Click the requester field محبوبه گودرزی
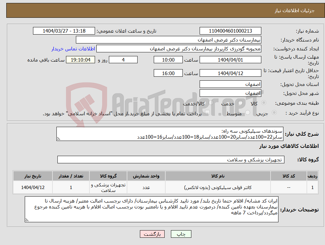The height and width of the screenshot is (245, 325). click(179, 49)
